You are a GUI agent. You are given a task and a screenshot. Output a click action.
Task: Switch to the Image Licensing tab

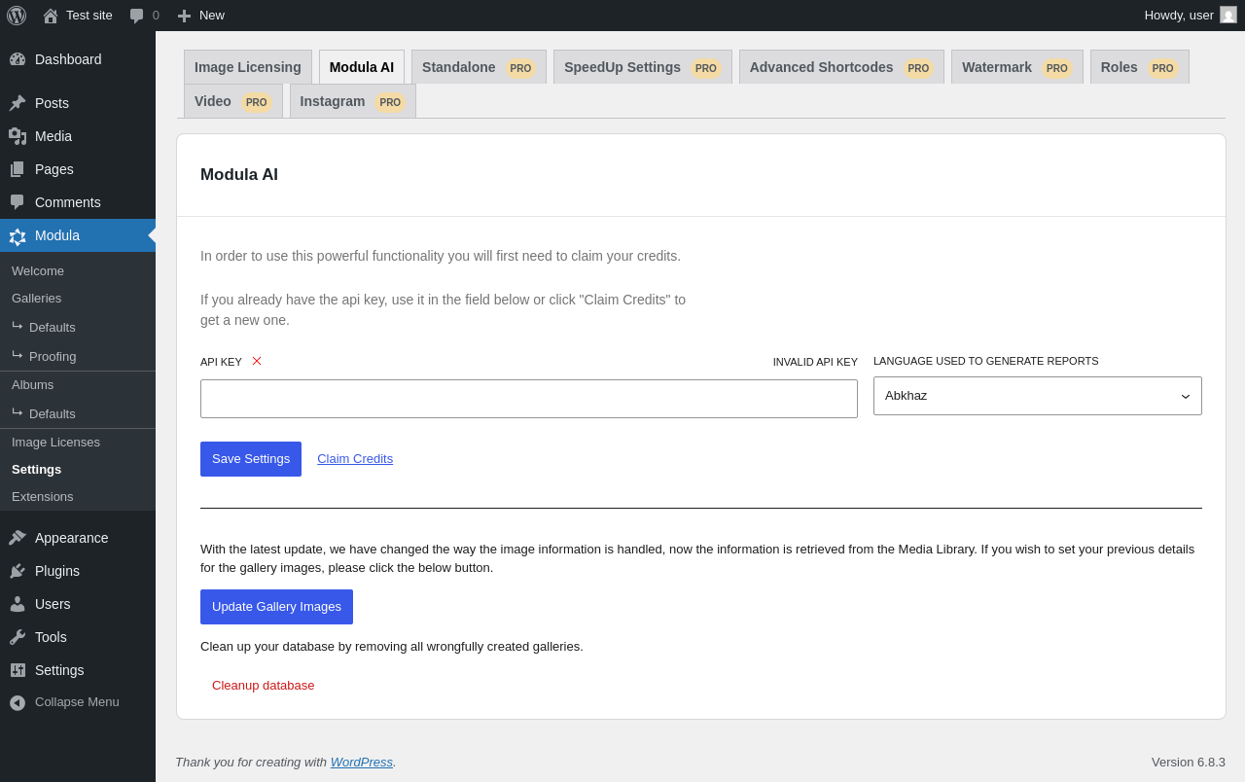pyautogui.click(x=248, y=67)
